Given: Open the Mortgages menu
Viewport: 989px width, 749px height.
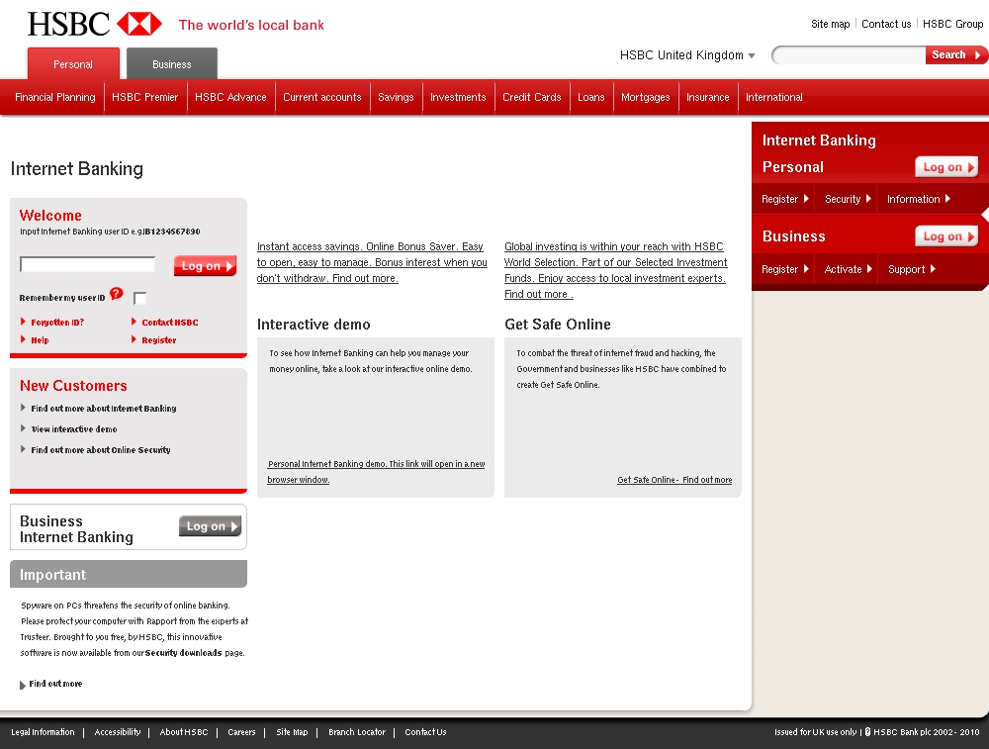Looking at the screenshot, I should (645, 97).
